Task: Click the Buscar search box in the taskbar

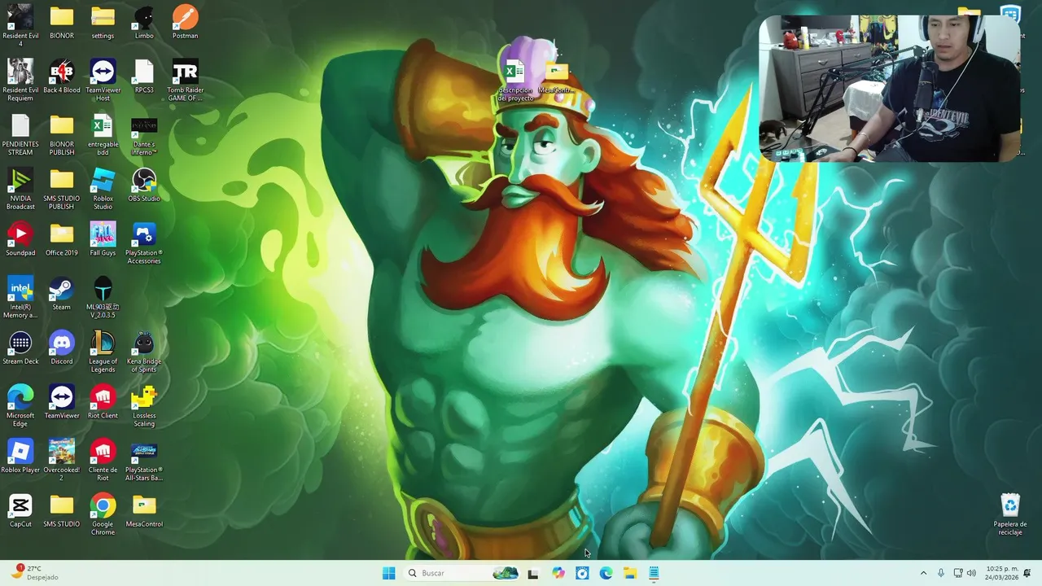Action: pos(462,573)
